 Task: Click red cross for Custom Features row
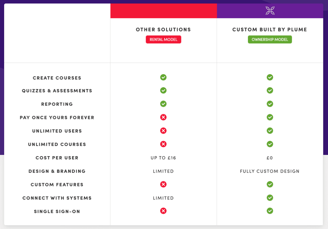(163, 184)
